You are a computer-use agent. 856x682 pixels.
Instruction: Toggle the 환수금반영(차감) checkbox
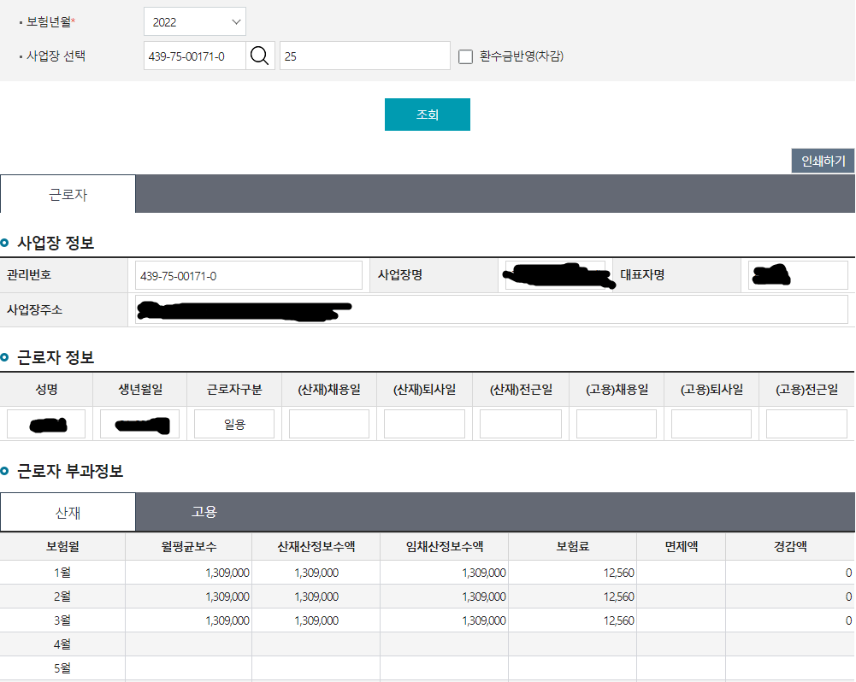pos(466,56)
